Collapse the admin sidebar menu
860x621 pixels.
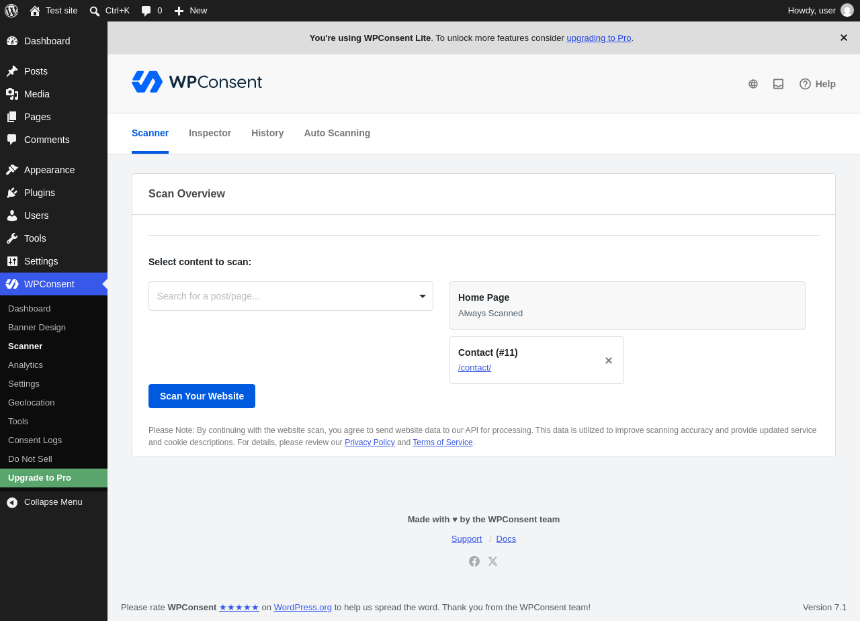pos(54,502)
